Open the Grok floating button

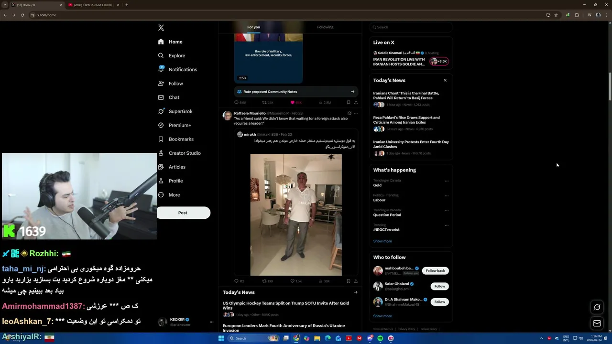pyautogui.click(x=597, y=307)
